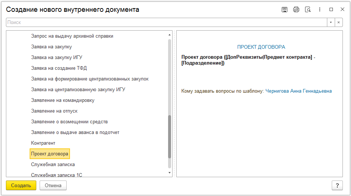Maximize the dialog window
The width and height of the screenshot is (351, 196).
[x=331, y=9]
